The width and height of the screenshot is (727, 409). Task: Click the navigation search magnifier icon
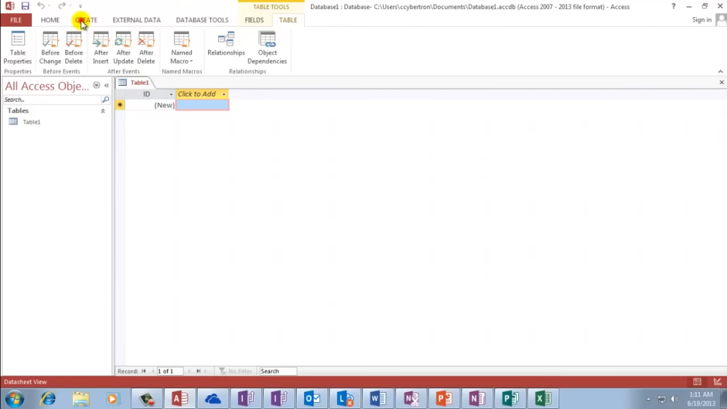[x=105, y=100]
